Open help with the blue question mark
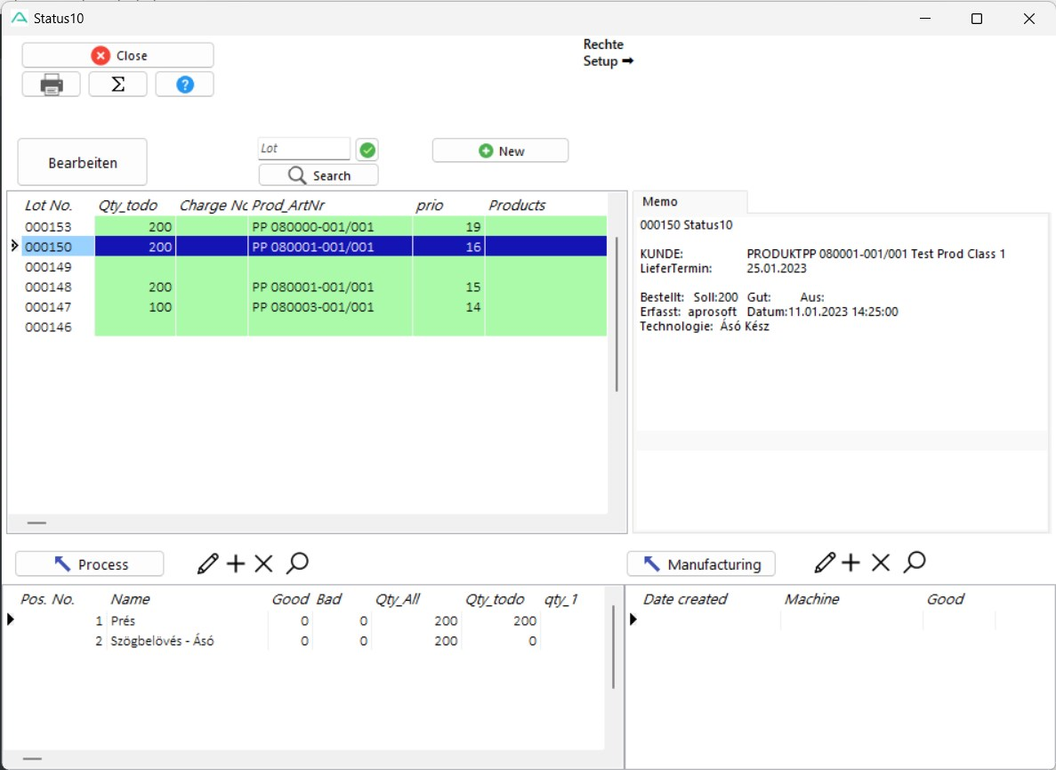This screenshot has height=770, width=1056. point(184,85)
